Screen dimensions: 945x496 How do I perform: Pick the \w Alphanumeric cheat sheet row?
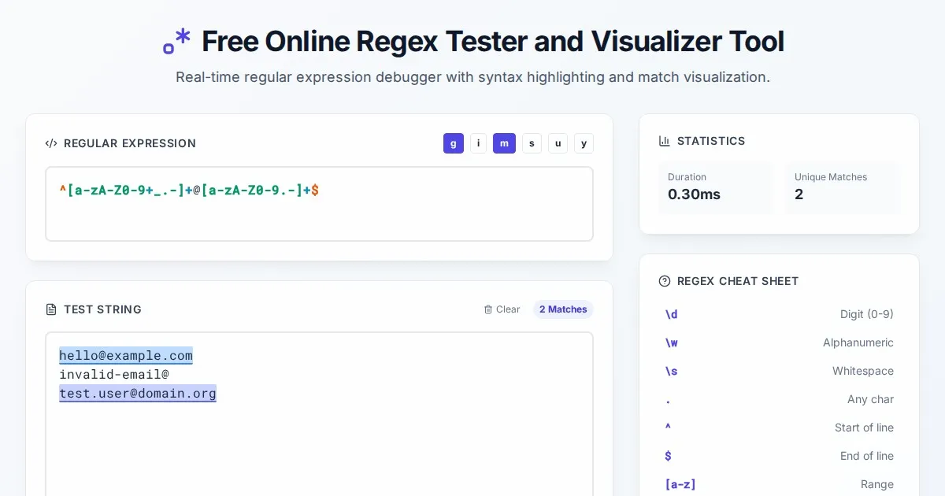tap(779, 342)
